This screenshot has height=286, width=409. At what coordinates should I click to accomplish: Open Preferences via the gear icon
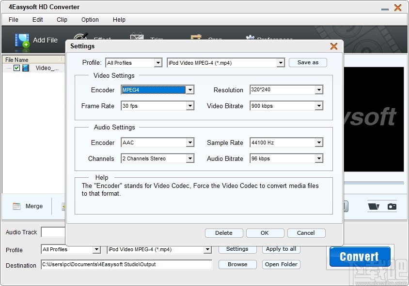pos(250,37)
